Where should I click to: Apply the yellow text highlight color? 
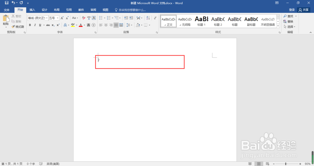pyautogui.click(x=73, y=25)
